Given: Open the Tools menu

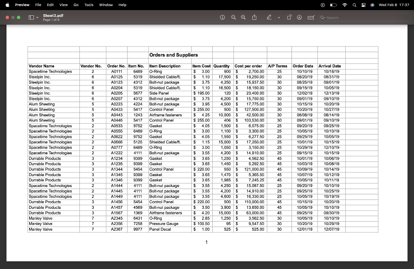Looking at the screenshot, I should tap(89, 5).
